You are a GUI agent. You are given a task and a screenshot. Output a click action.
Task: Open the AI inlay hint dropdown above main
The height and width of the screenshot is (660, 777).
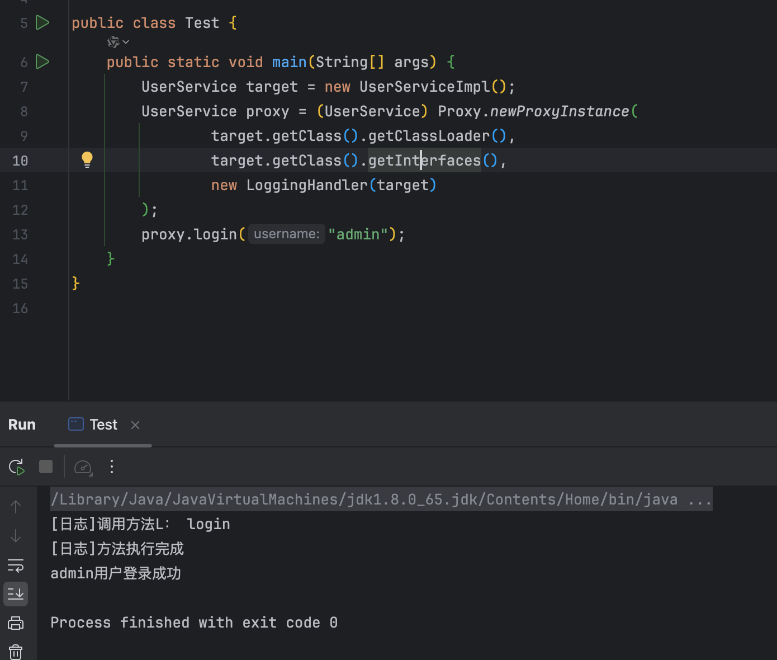point(118,42)
